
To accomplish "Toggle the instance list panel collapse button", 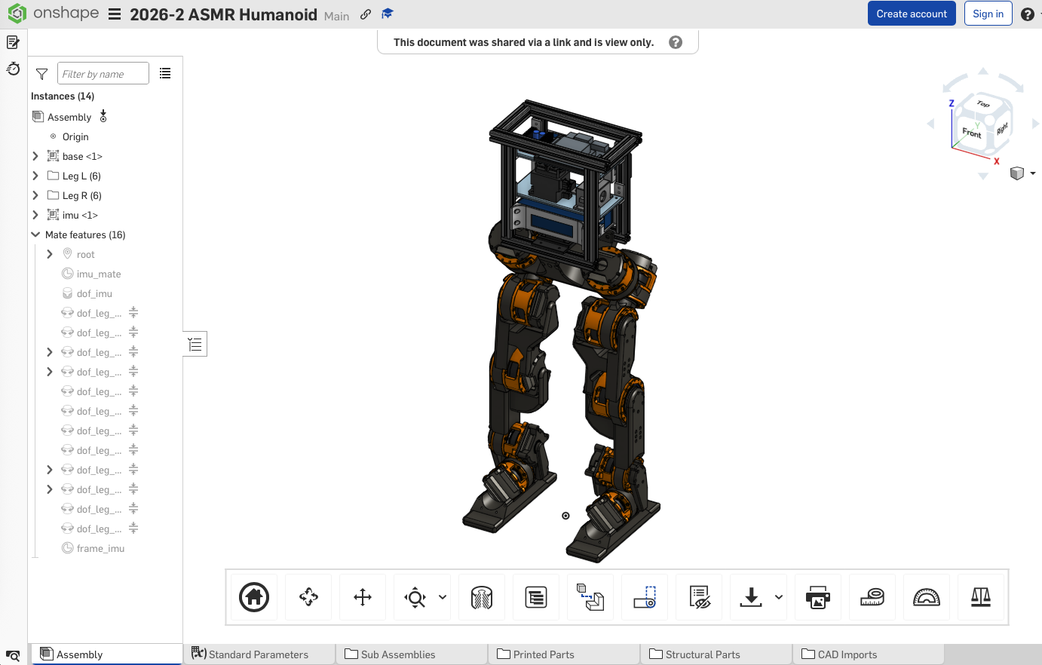I will point(195,345).
